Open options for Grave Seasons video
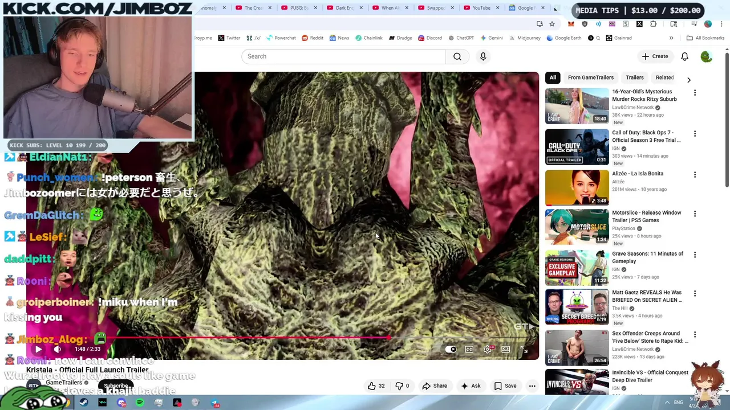The width and height of the screenshot is (730, 410). 695,255
